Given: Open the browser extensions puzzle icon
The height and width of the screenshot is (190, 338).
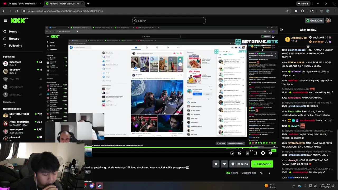Looking at the screenshot, I should pos(303,11).
